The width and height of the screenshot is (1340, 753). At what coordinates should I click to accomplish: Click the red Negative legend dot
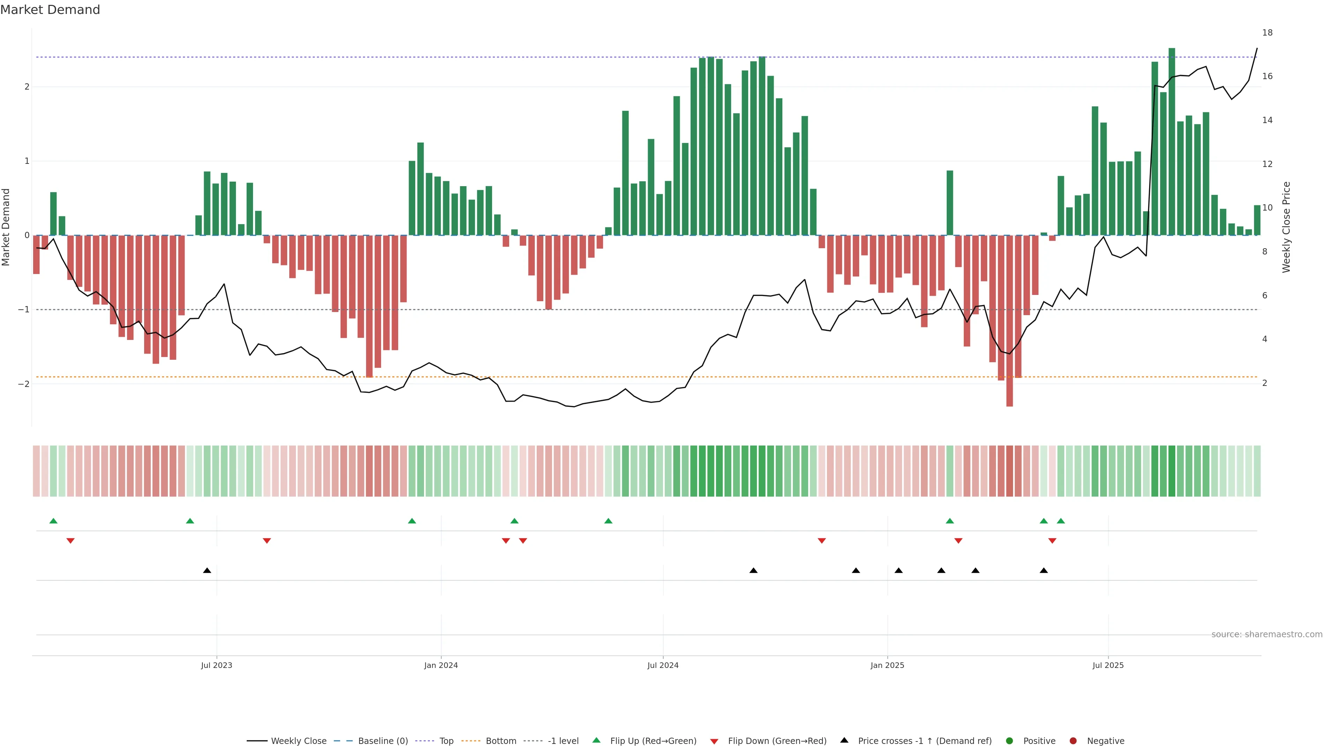(1073, 740)
